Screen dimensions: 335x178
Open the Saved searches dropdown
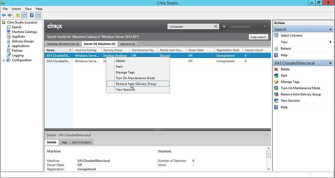248,26
